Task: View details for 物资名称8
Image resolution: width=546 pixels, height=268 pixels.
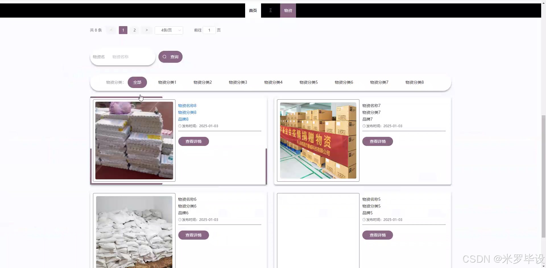Action: (x=194, y=141)
